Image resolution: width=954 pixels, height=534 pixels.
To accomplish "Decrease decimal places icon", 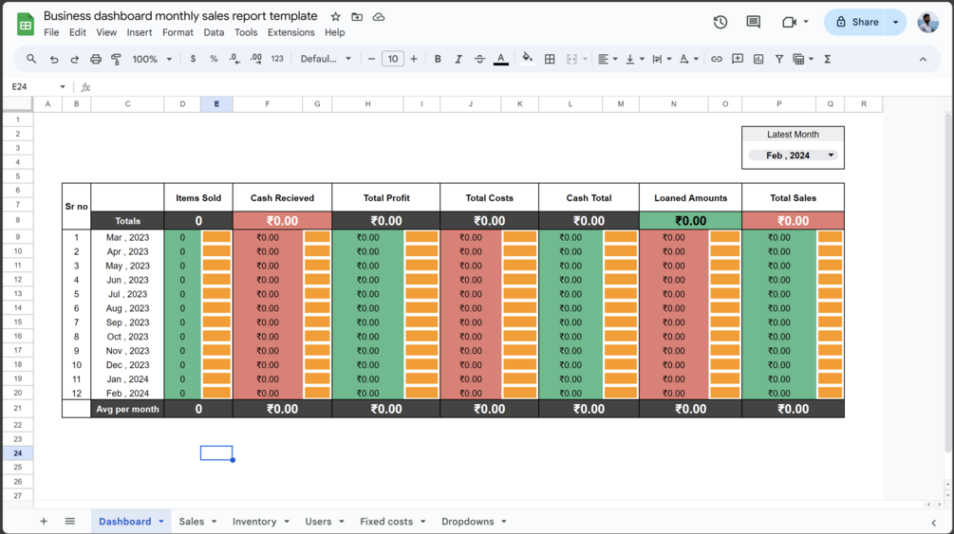I will point(234,59).
